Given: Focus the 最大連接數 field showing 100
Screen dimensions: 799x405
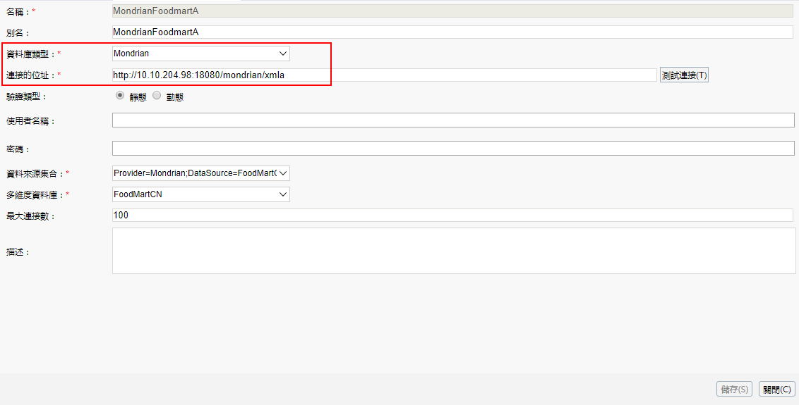Looking at the screenshot, I should (x=452, y=216).
